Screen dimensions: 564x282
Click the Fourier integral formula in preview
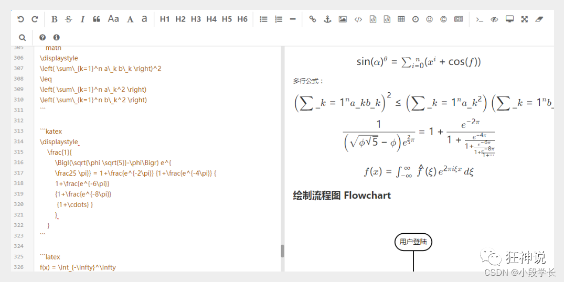coord(419,171)
